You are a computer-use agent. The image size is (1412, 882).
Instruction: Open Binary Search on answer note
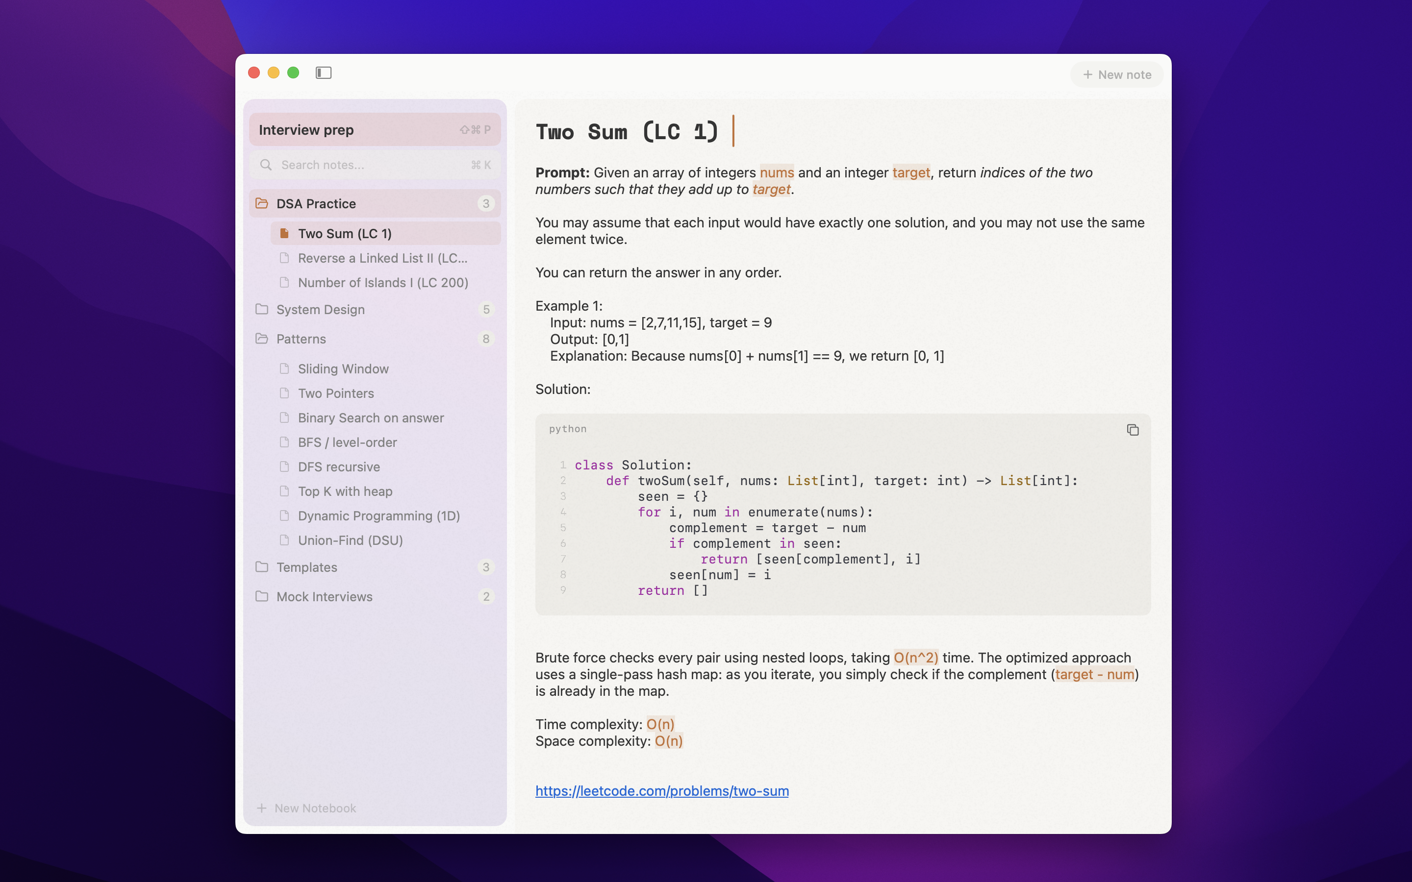[386, 417]
